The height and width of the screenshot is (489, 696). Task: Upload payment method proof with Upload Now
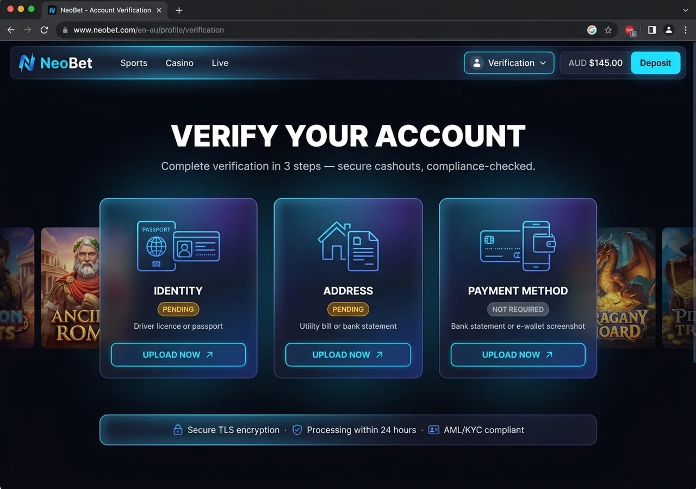pyautogui.click(x=518, y=355)
